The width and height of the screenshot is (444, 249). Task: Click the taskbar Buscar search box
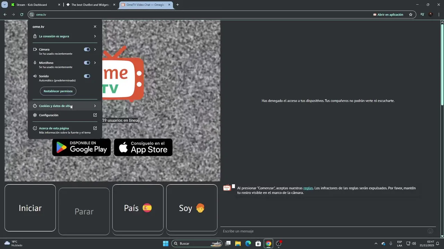197,243
